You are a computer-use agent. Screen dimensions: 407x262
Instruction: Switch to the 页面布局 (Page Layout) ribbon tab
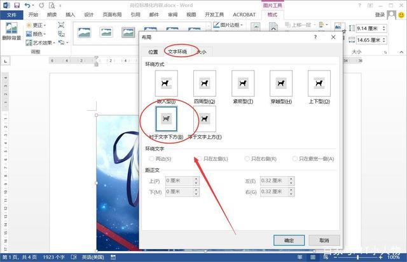(x=112, y=15)
